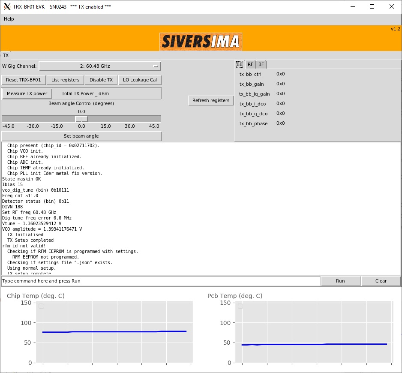Screen dimensions: 402x373
Task: Open the Help menu
Action: [9, 19]
